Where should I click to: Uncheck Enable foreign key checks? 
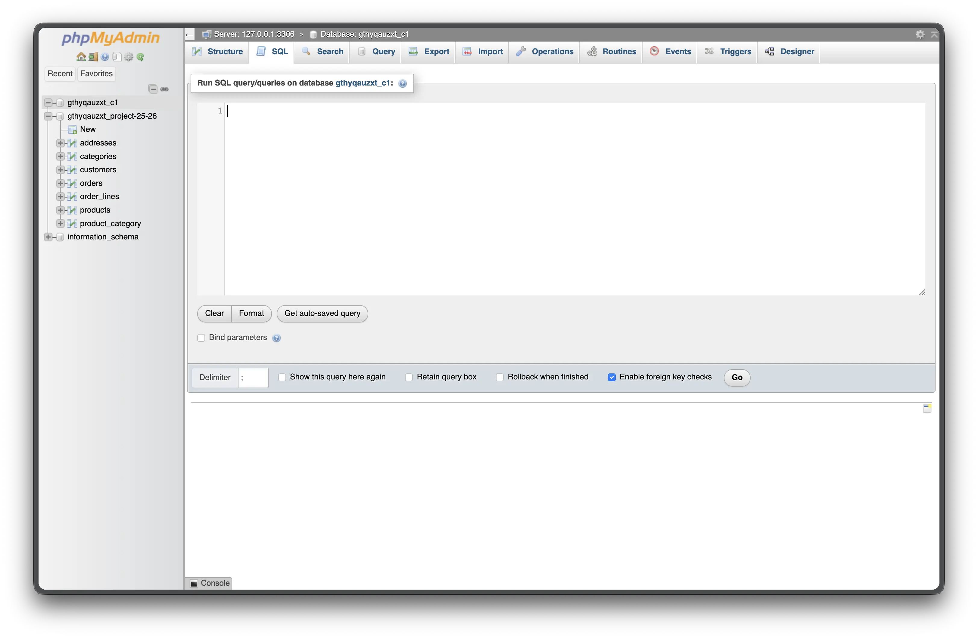[x=612, y=377]
